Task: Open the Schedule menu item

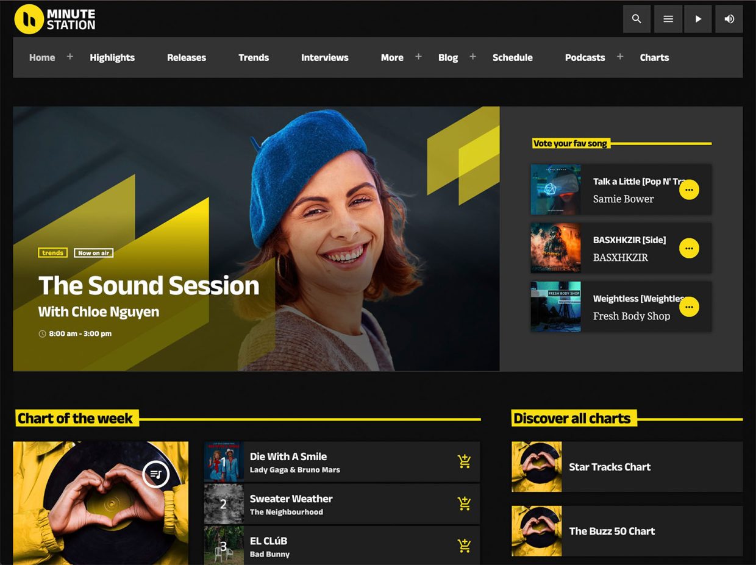Action: click(x=513, y=57)
